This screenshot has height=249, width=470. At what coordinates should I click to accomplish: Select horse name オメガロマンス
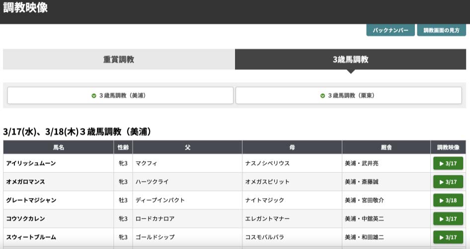point(25,182)
